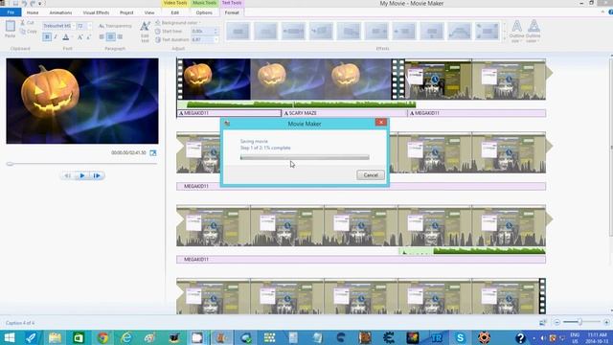Click the volume speaker tray icon
Image resolution: width=613 pixels, height=345 pixels.
543,338
